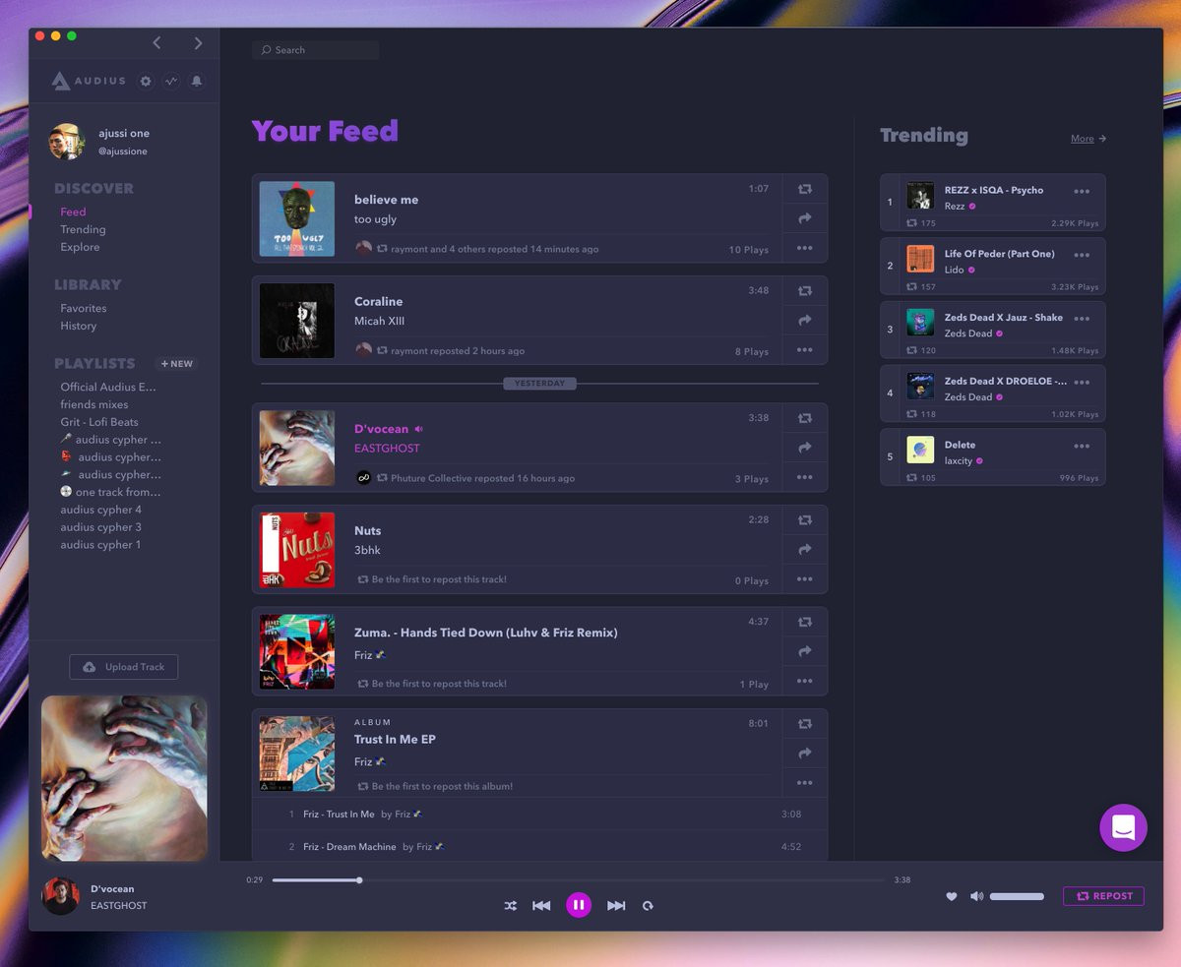Click the now-playing artist avatar in player bar
The height and width of the screenshot is (967, 1181).
click(60, 896)
